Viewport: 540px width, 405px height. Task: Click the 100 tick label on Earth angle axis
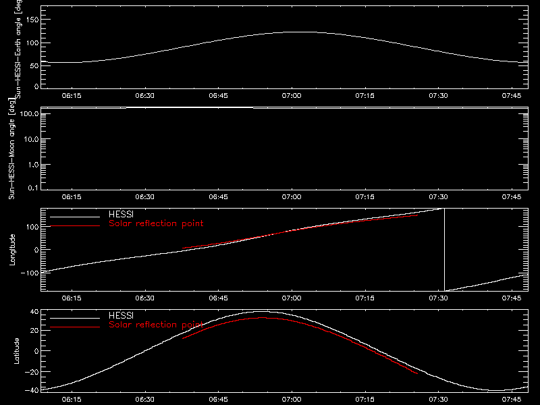pos(32,43)
